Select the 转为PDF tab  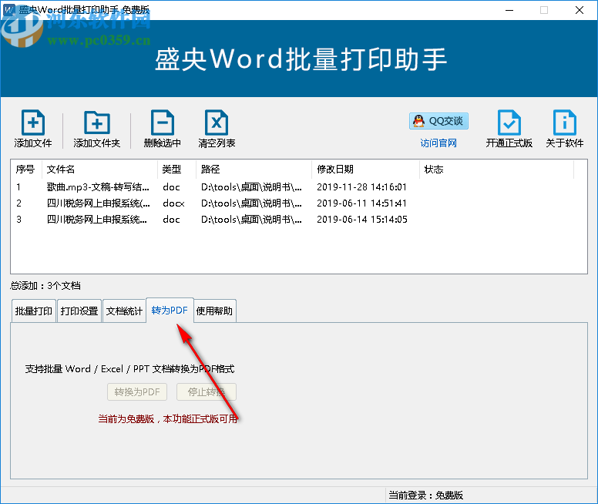(170, 310)
